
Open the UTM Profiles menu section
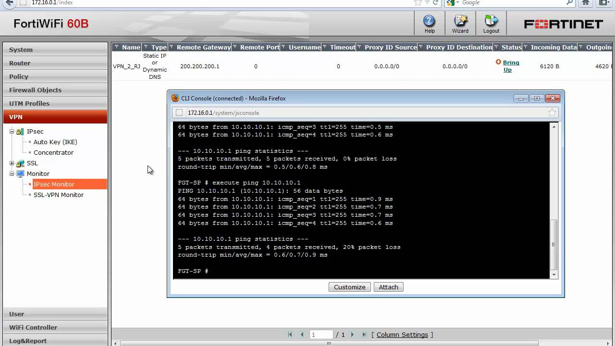pyautogui.click(x=55, y=103)
